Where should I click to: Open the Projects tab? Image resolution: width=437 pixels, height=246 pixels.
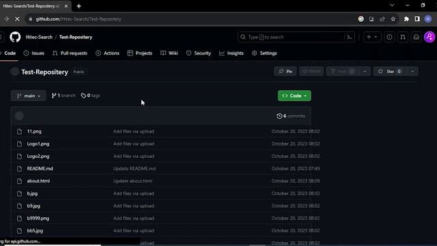(x=140, y=53)
